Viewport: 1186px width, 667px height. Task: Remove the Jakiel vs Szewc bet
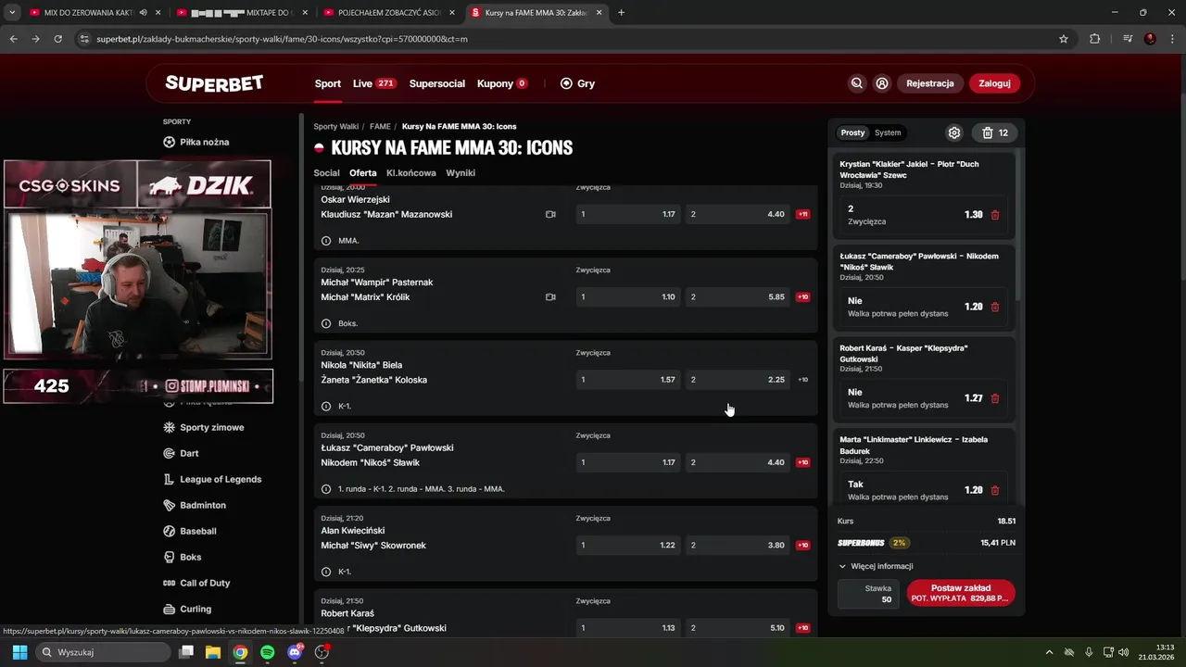coord(995,215)
